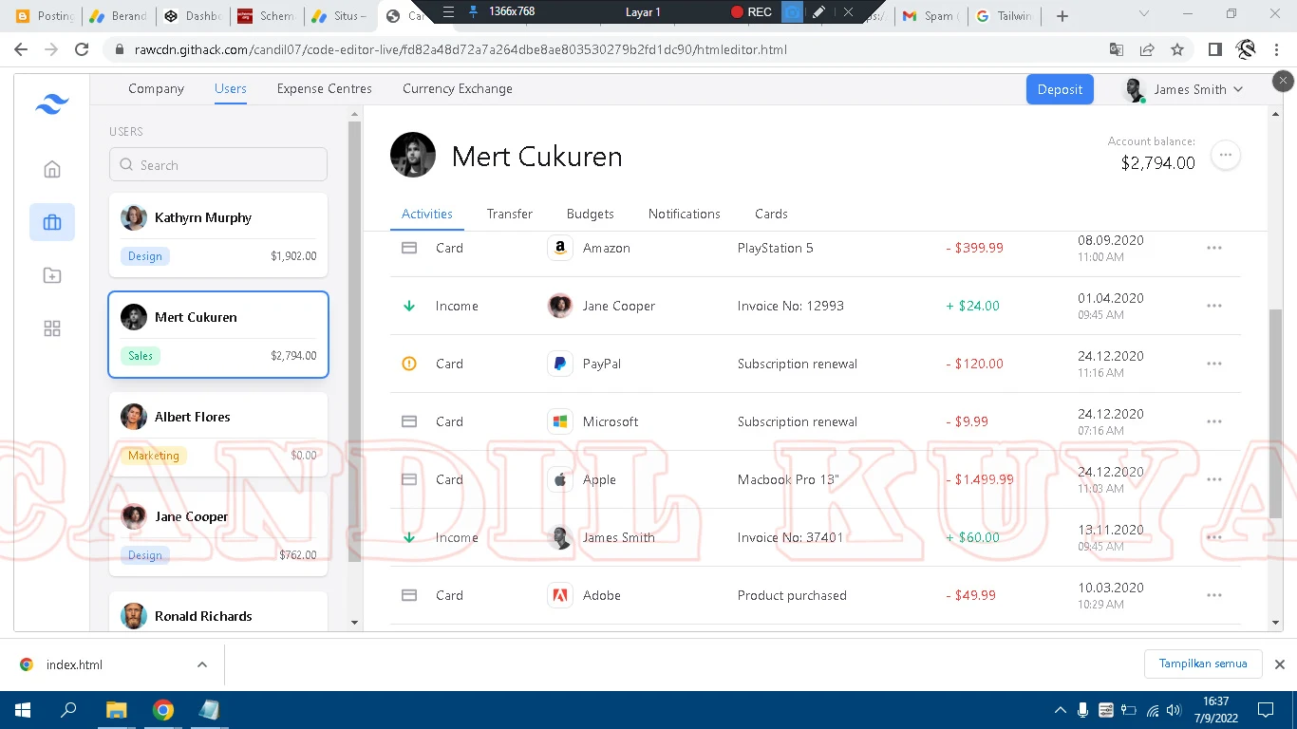
Task: Click the Microsoft merchant logo
Action: pos(560,421)
